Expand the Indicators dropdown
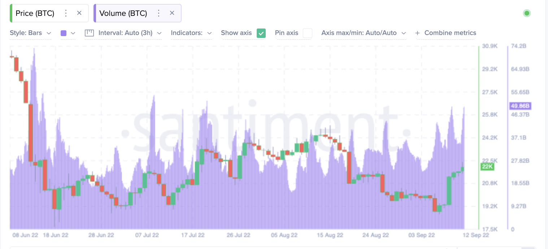 point(191,33)
